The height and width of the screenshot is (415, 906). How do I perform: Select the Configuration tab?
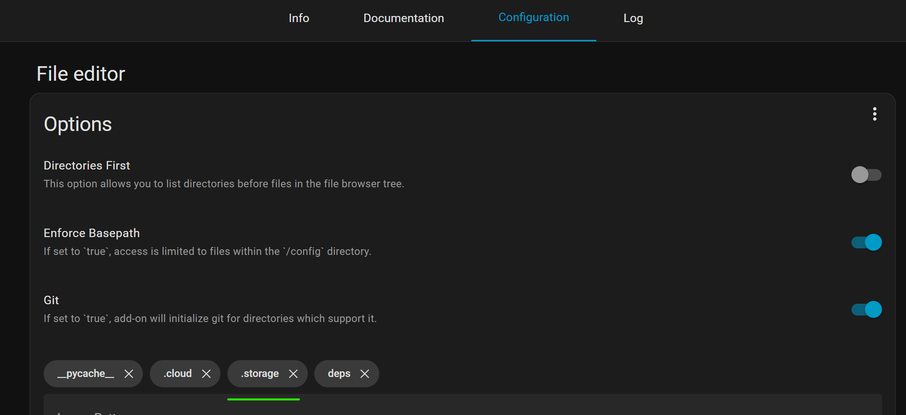click(533, 18)
